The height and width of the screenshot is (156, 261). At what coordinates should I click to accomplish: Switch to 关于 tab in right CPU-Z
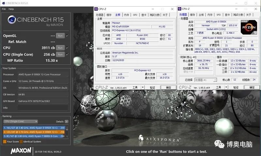249,15
